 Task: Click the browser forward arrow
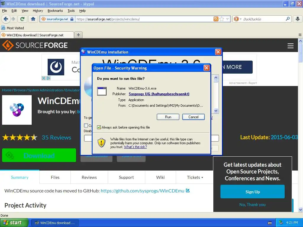pyautogui.click(x=13, y=19)
